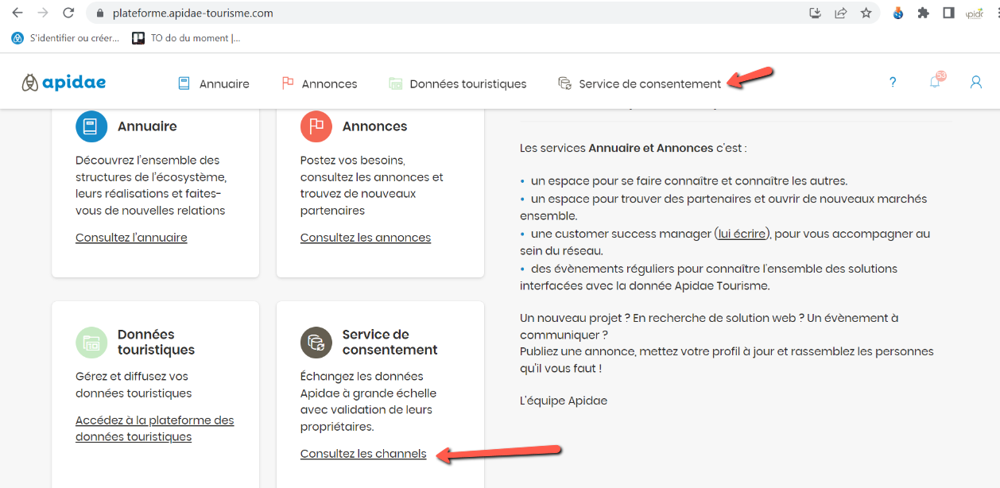
Task: Reload the page with the refresh icon
Action: (68, 13)
